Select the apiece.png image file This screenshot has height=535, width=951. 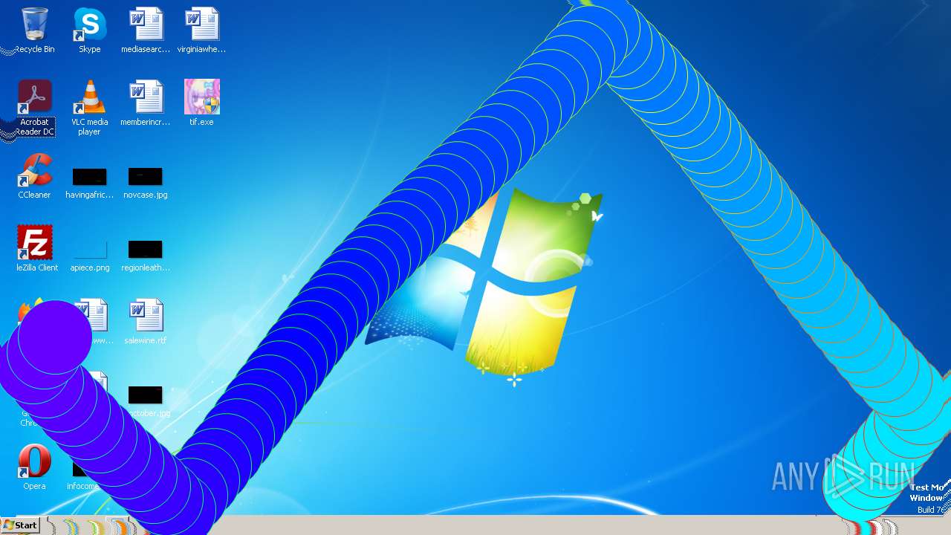pos(89,256)
